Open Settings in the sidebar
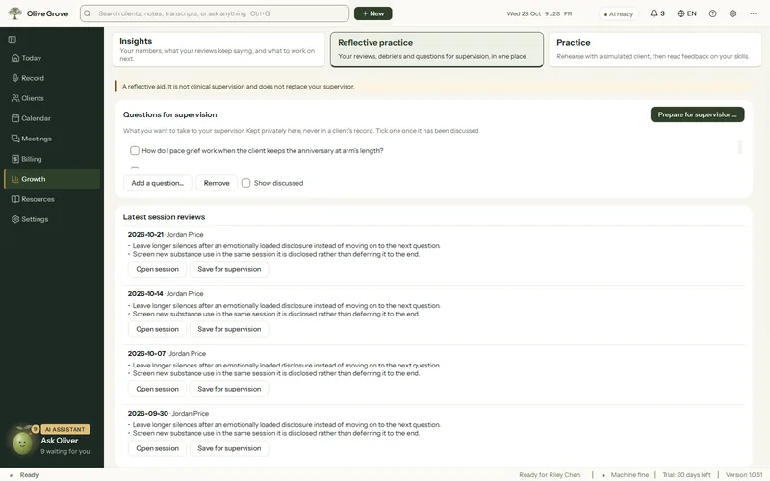This screenshot has height=481, width=770. pos(52,219)
